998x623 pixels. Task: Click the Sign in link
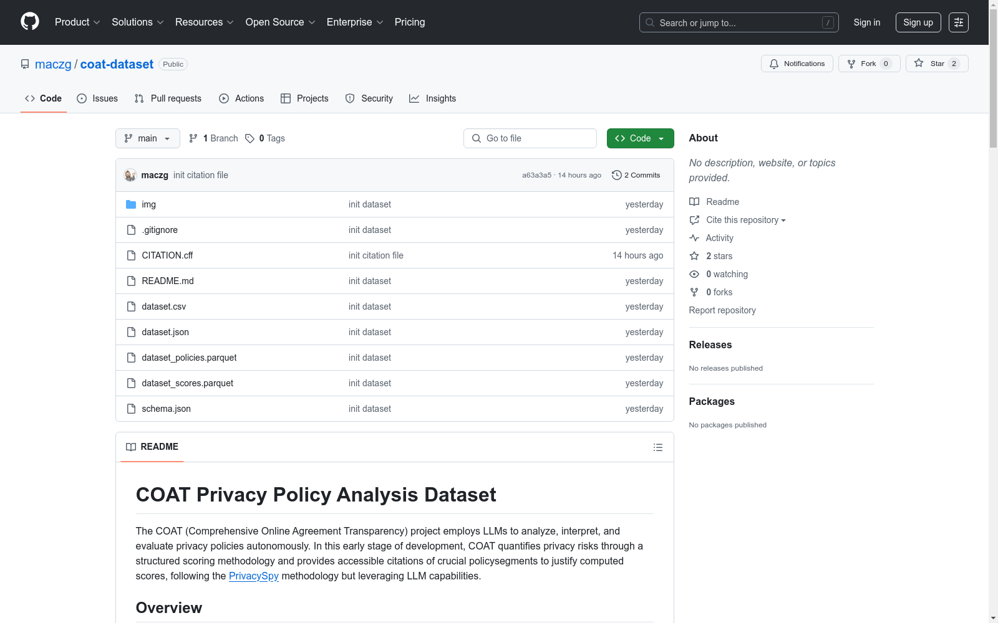tap(867, 22)
